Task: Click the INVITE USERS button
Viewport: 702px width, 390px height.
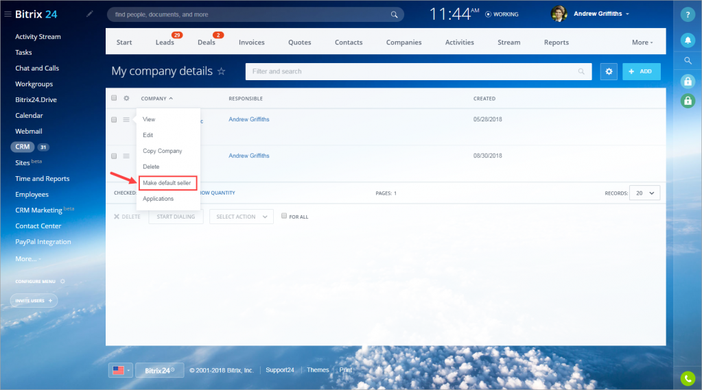Action: (34, 300)
